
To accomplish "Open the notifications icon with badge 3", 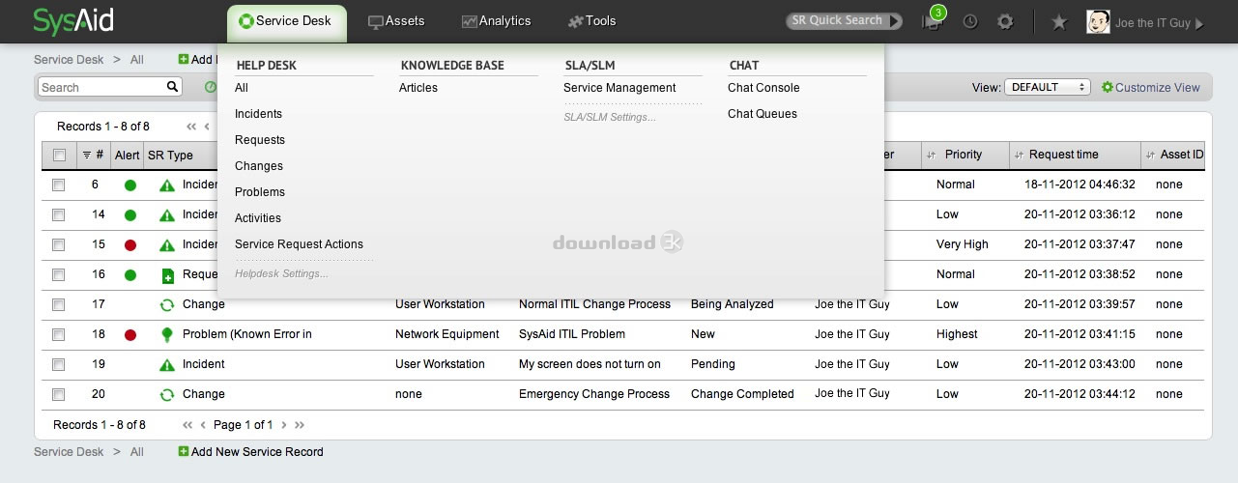I will click(x=934, y=20).
